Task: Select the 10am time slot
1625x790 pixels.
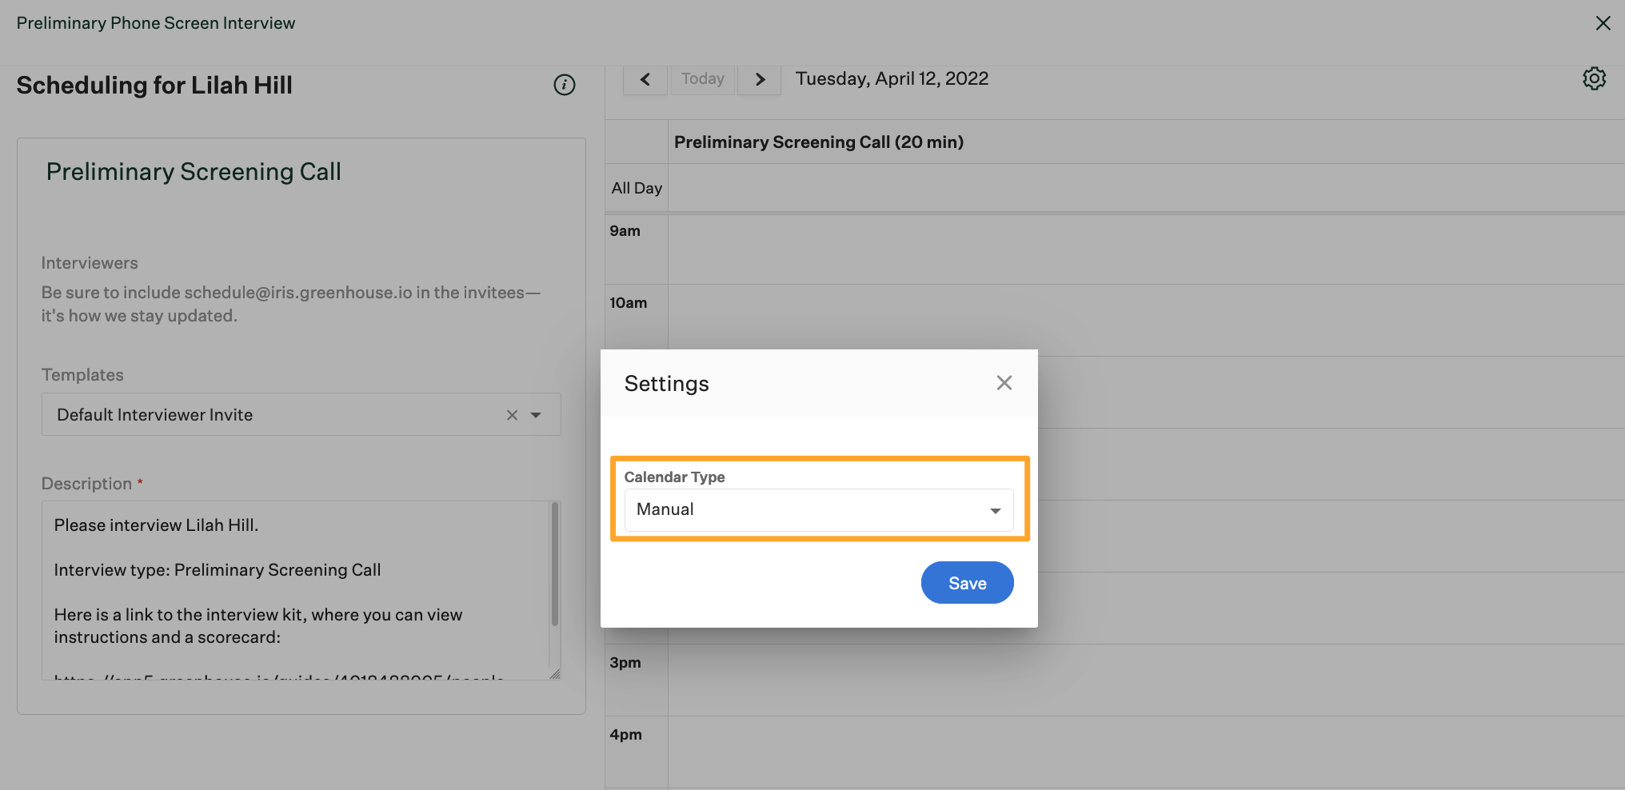Action: pos(1146,320)
